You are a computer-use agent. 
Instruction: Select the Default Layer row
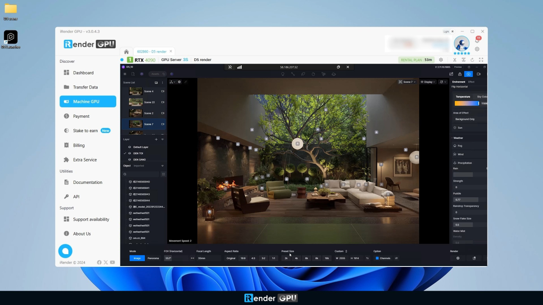pyautogui.click(x=144, y=147)
